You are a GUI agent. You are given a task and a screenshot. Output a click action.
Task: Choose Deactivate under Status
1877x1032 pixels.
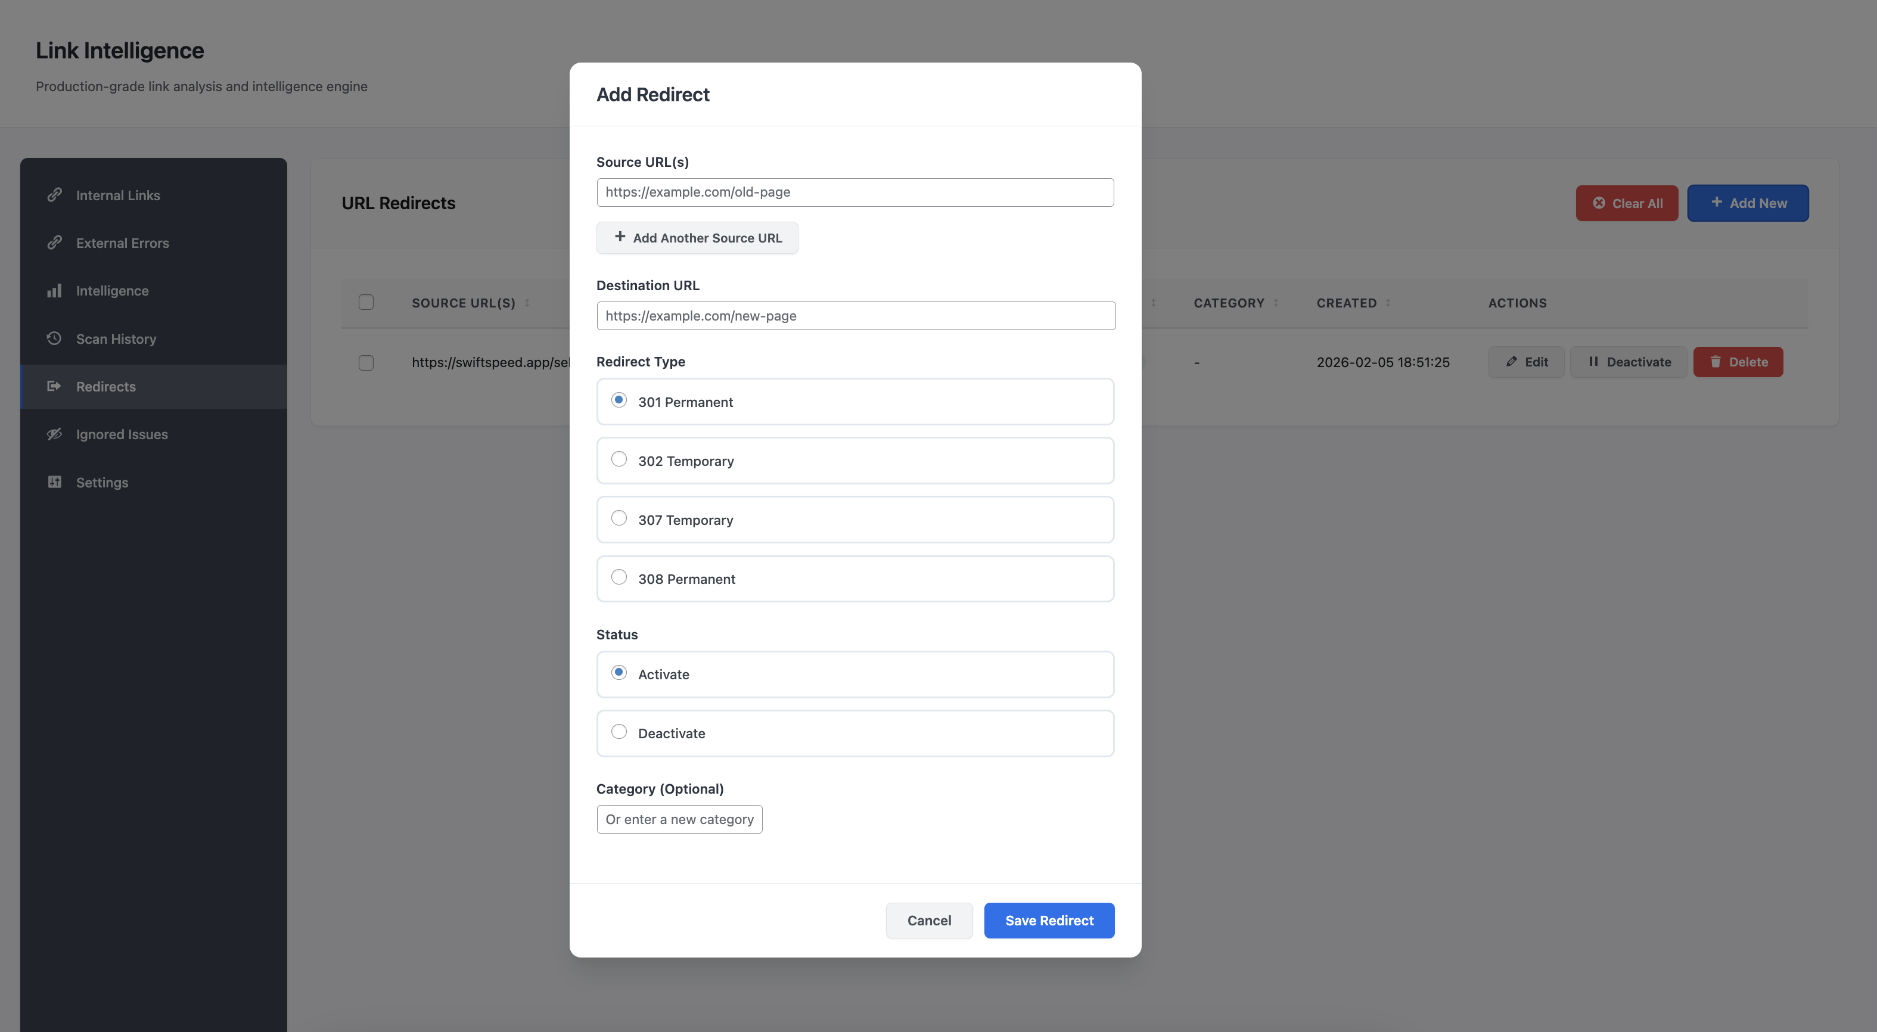[x=619, y=731]
